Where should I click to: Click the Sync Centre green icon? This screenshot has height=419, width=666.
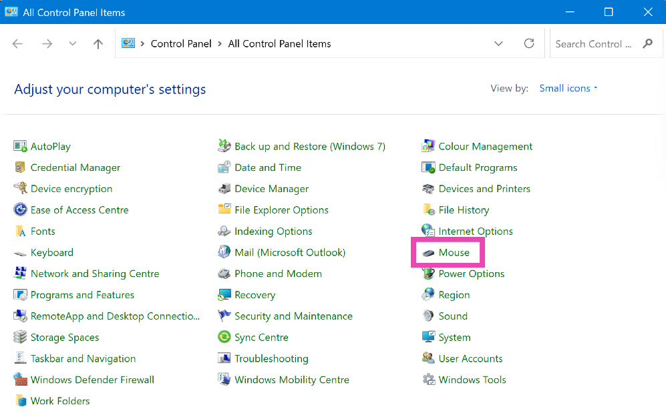[224, 338]
